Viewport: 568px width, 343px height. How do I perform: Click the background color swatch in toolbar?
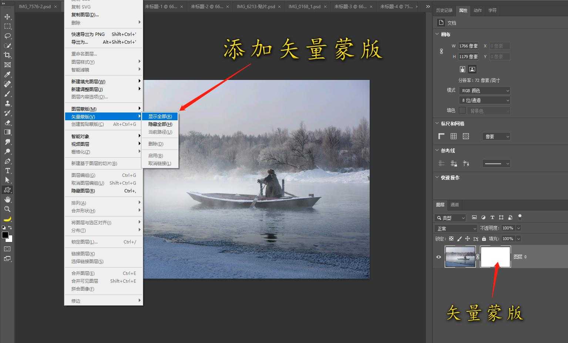click(10, 240)
